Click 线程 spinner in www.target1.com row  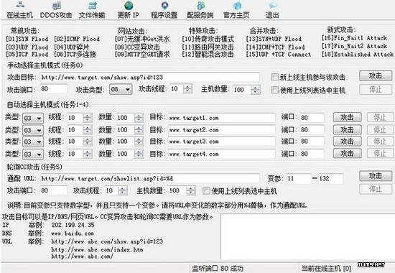click(x=87, y=118)
